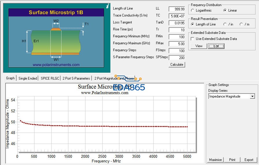This screenshot has width=259, height=165.
Task: Click the 54 tick label on impedance axis
Action: click(13, 100)
